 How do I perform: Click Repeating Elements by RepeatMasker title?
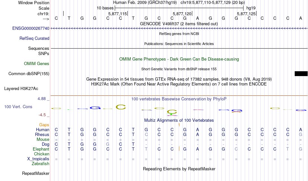[x=179, y=169]
